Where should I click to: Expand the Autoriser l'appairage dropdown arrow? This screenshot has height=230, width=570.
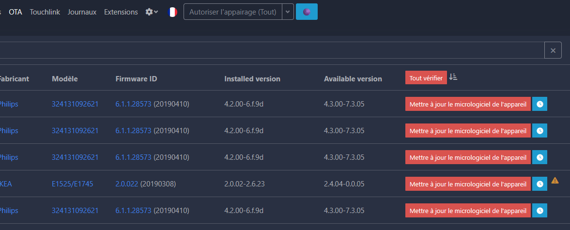tap(288, 12)
